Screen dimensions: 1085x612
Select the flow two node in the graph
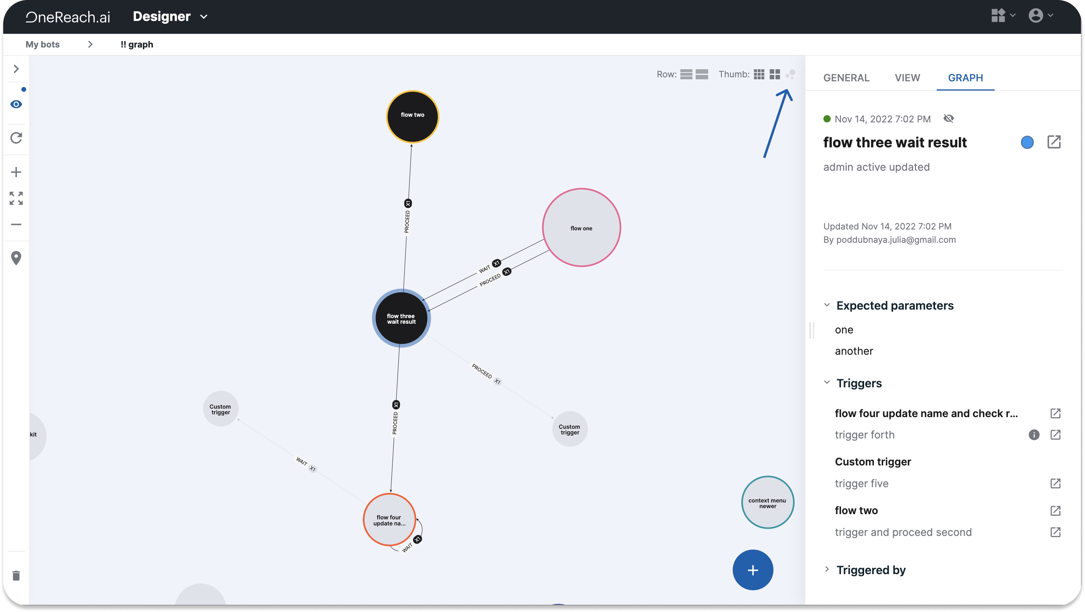tap(412, 116)
